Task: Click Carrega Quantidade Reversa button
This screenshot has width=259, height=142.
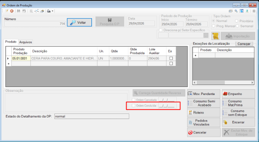Action: coord(159,93)
